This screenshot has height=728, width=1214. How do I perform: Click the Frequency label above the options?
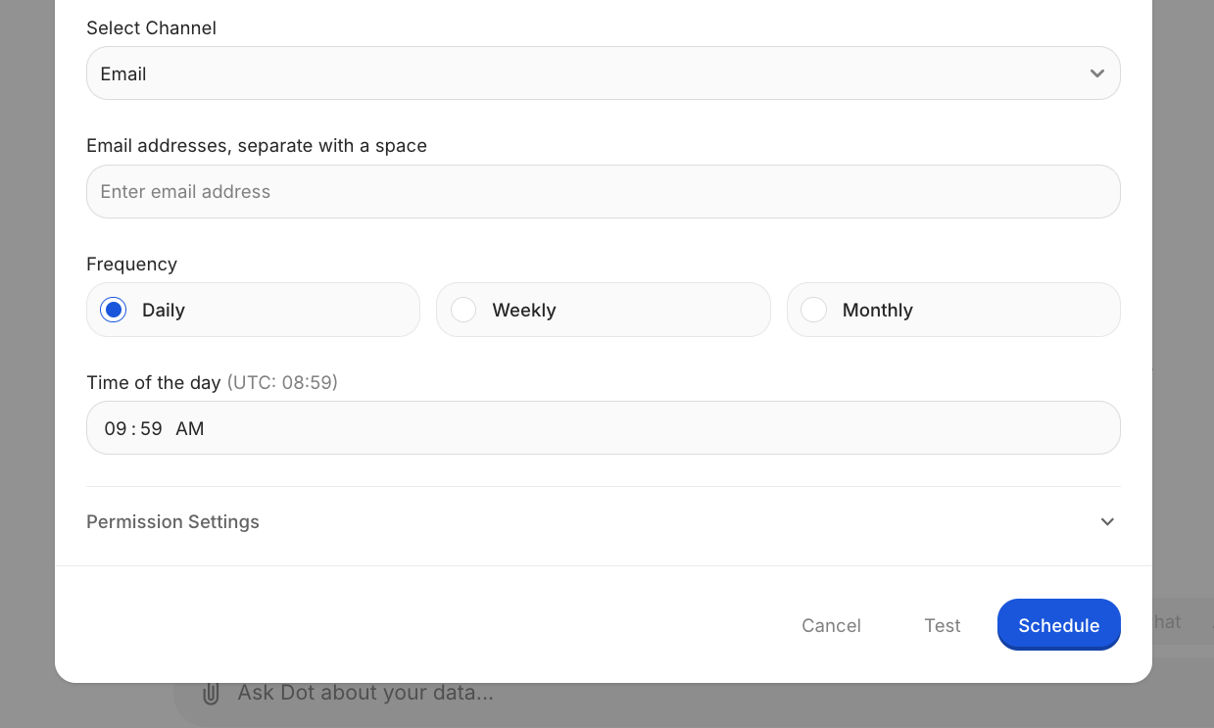tap(131, 265)
